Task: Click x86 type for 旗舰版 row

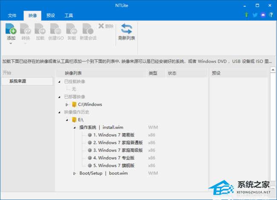Action: 152,165
